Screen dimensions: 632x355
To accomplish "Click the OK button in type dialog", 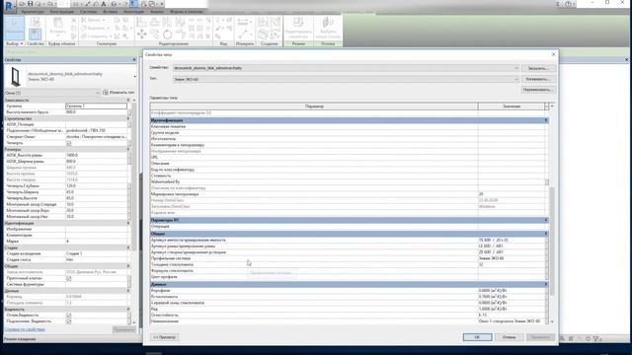I will tap(477, 337).
